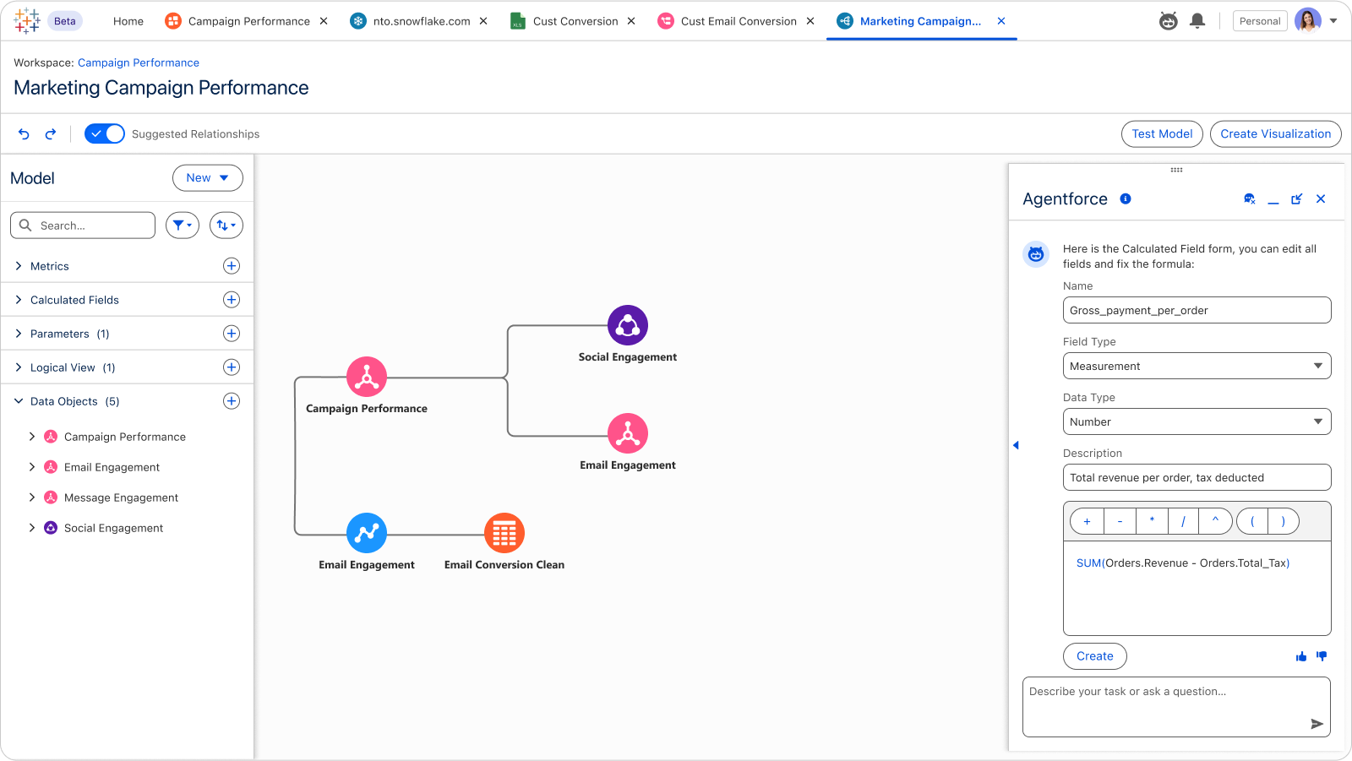Clear the Agentforce conversation icon

[x=1250, y=199]
